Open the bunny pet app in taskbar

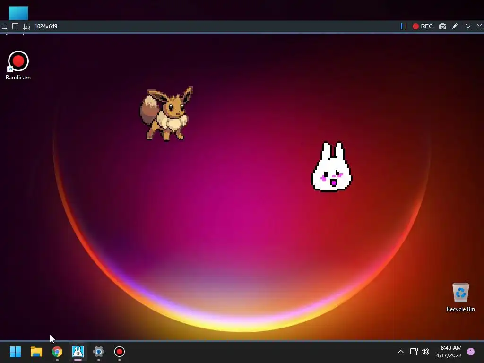coord(78,352)
